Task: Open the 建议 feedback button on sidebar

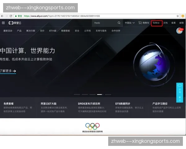Action: (179, 99)
